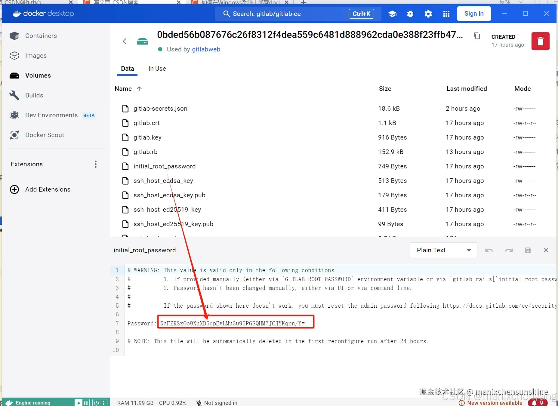
Task: Click the 152.9 kB size of gitlab.rb
Action: click(x=391, y=152)
